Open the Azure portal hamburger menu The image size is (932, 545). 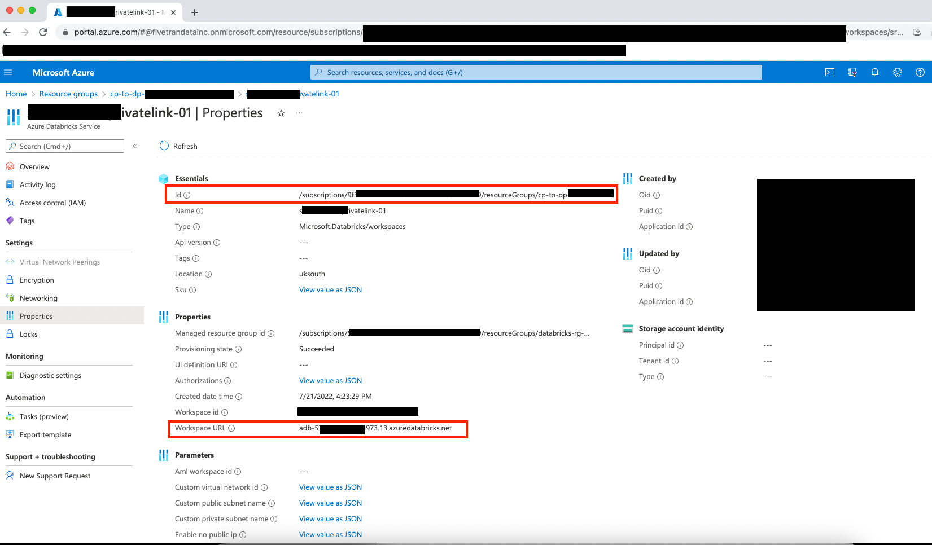click(x=8, y=72)
